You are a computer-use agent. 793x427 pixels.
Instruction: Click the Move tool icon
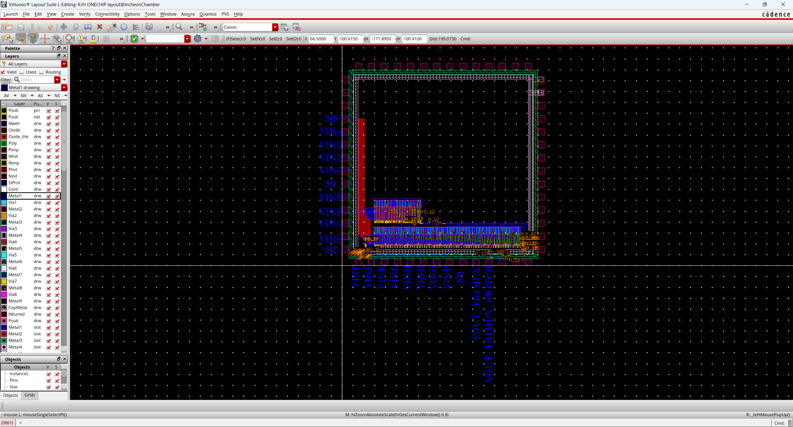click(x=64, y=27)
